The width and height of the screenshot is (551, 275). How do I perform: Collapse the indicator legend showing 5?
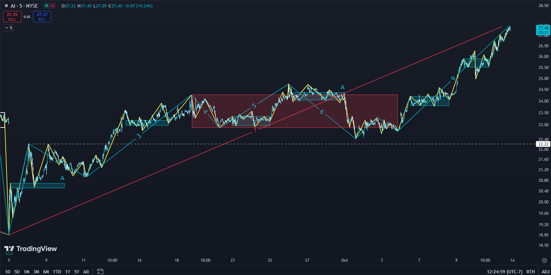tap(7, 28)
